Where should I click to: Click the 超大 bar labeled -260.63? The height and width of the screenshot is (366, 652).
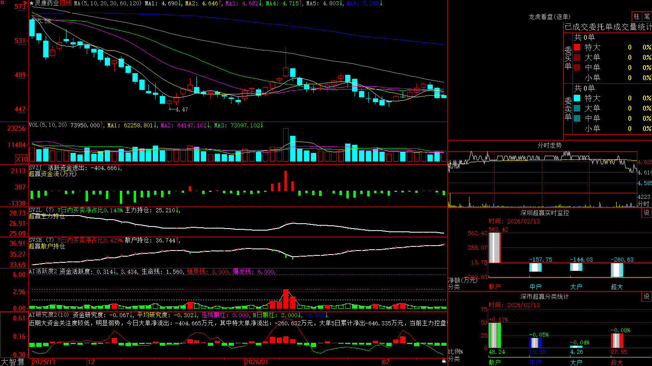click(x=617, y=270)
